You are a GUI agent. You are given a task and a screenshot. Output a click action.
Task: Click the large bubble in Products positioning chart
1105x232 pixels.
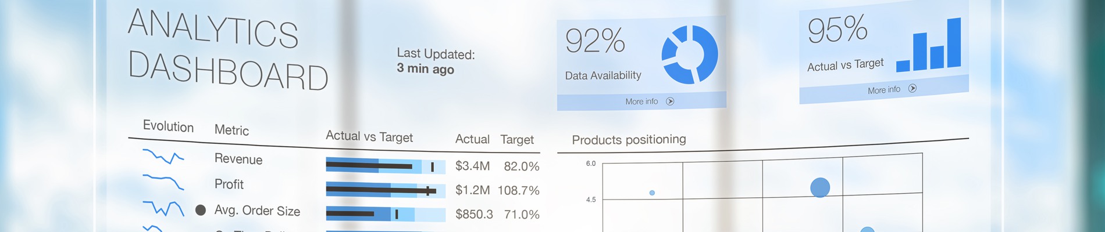pyautogui.click(x=820, y=187)
